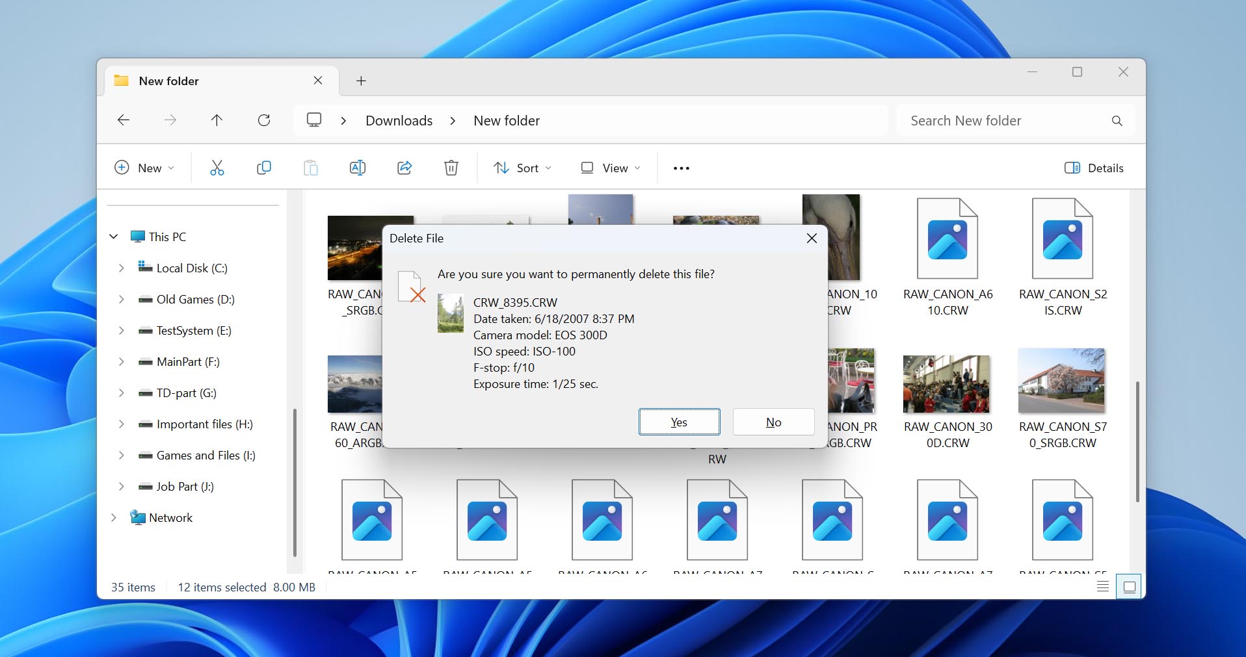
Task: Toggle the Details pane
Action: point(1094,168)
